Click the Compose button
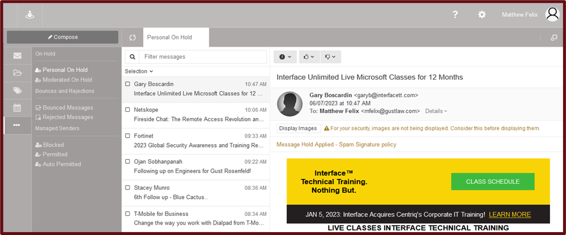This screenshot has width=566, height=235. (x=63, y=37)
